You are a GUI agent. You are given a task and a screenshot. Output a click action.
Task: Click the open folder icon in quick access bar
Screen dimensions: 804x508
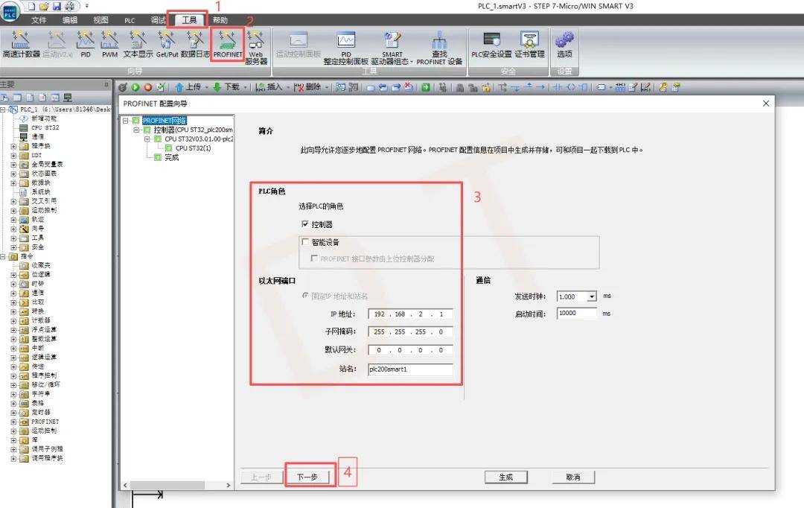(44, 6)
